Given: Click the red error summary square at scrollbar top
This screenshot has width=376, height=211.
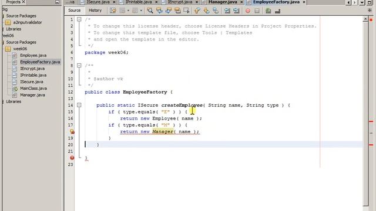Looking at the screenshot, I should (371, 19).
